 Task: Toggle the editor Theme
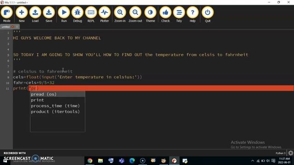point(150,14)
